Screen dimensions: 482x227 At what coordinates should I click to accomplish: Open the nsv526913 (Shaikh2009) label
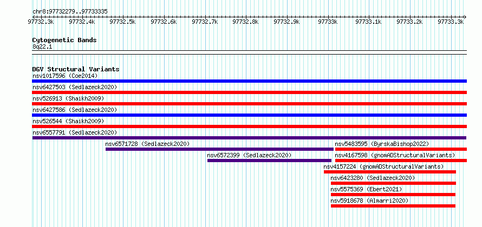click(x=68, y=98)
